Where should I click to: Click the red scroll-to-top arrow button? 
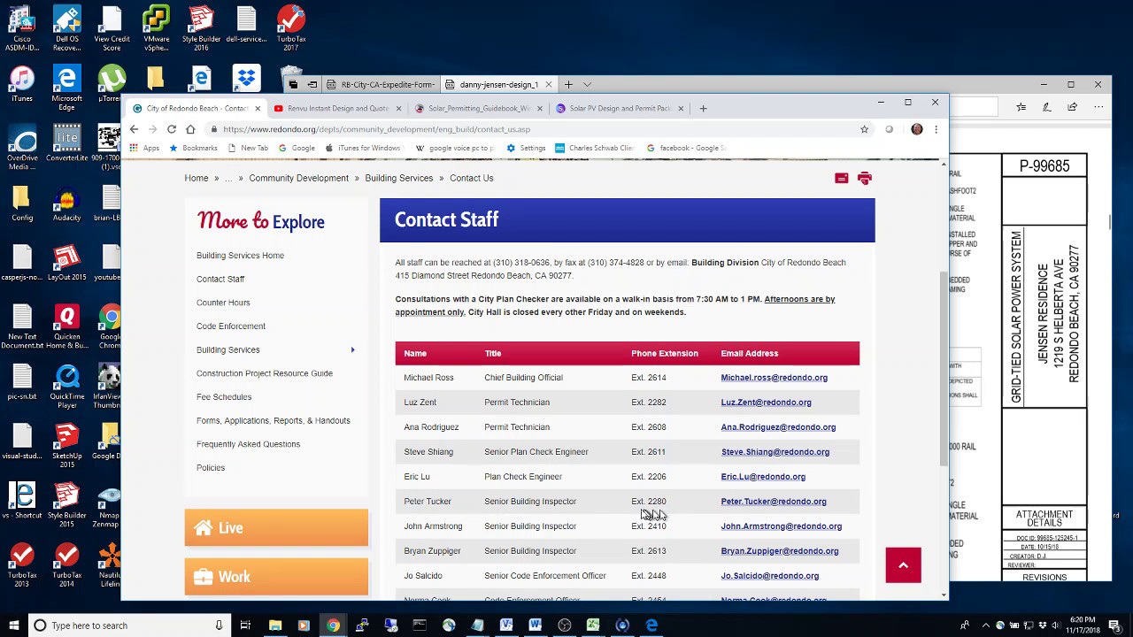coord(903,565)
